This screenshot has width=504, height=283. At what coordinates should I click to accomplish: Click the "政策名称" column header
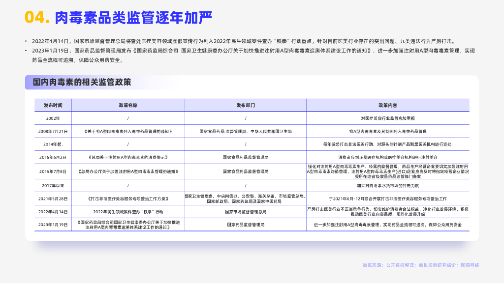coord(128,106)
